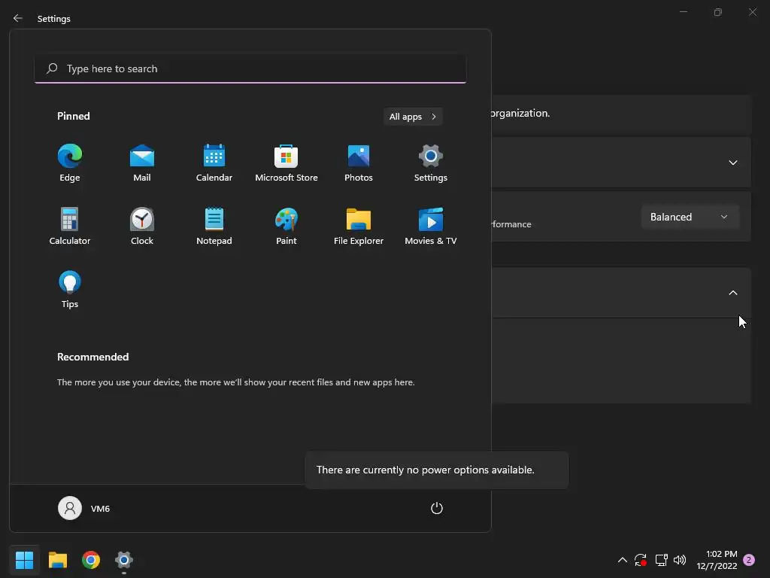Launch the Paint app
This screenshot has height=578, width=770.
pyautogui.click(x=286, y=227)
